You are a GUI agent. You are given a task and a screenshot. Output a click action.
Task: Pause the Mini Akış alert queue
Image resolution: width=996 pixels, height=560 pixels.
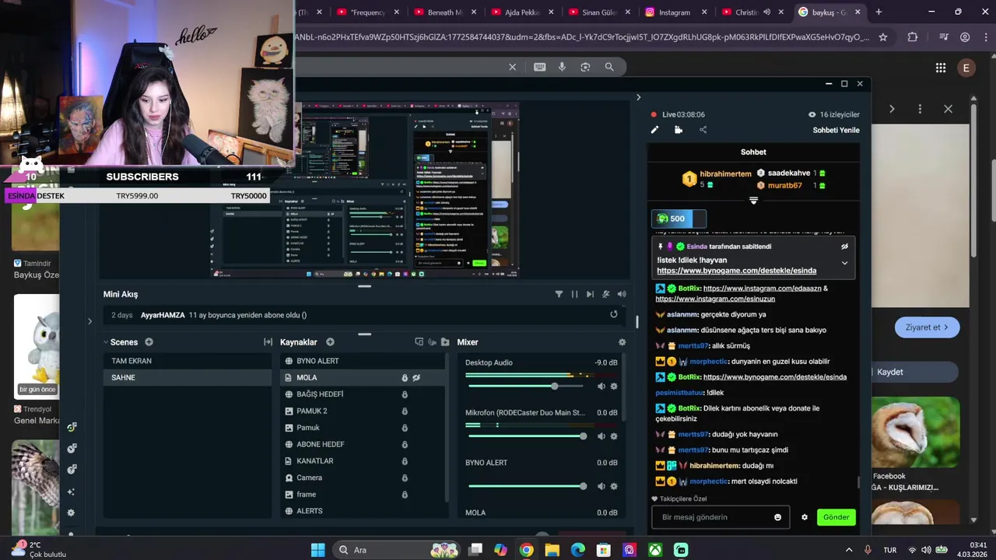(x=574, y=294)
